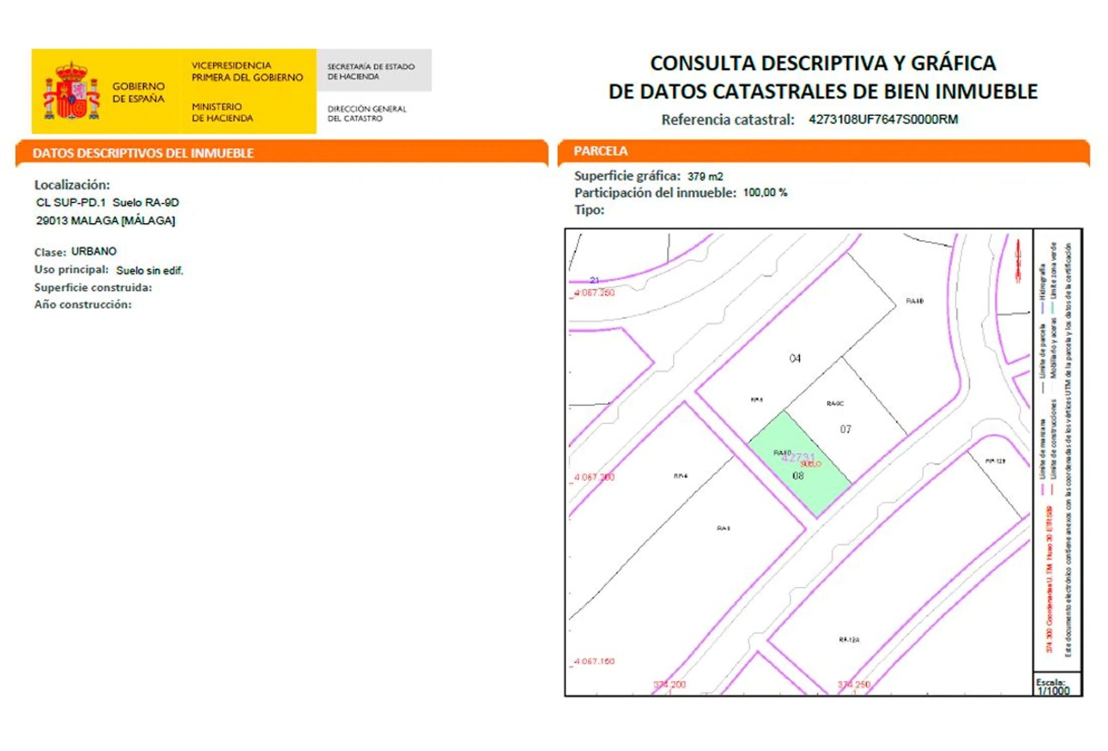Click the cadastral reference number 4273108UF7647S0000RM
Screen dimensions: 1108x751
tap(883, 119)
